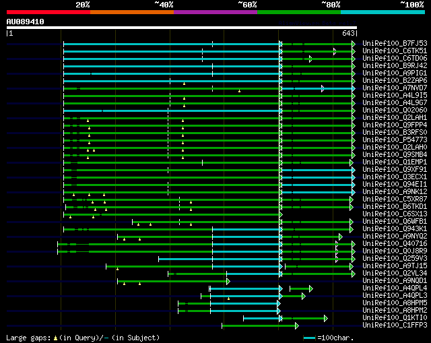
Task: Click the orange ~40% identity legend segment
Action: click(x=132, y=12)
